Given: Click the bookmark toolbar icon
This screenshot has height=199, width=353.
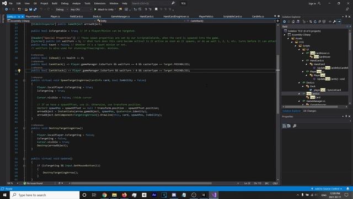Looking at the screenshot, I should [156, 9].
